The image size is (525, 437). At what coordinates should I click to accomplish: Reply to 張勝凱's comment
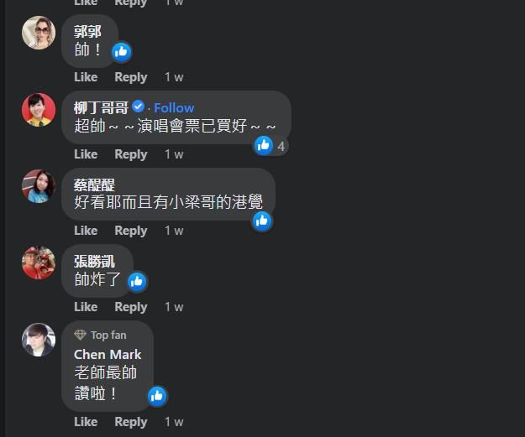tap(131, 307)
